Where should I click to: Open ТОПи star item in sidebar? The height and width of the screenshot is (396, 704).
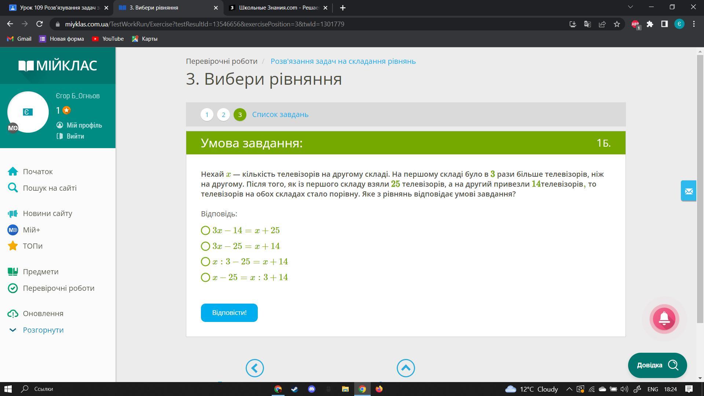pos(13,246)
